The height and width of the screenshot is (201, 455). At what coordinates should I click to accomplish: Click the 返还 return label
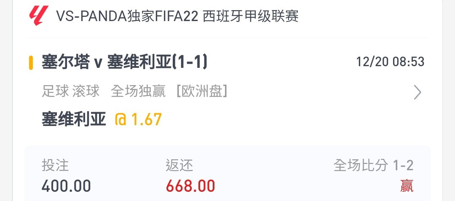(x=179, y=166)
